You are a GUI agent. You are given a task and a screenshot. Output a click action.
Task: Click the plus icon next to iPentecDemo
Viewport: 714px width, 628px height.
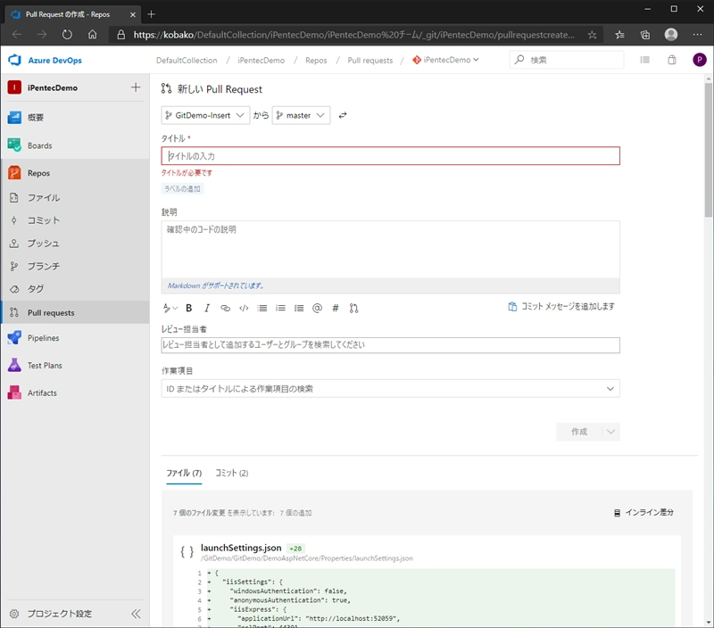click(136, 87)
